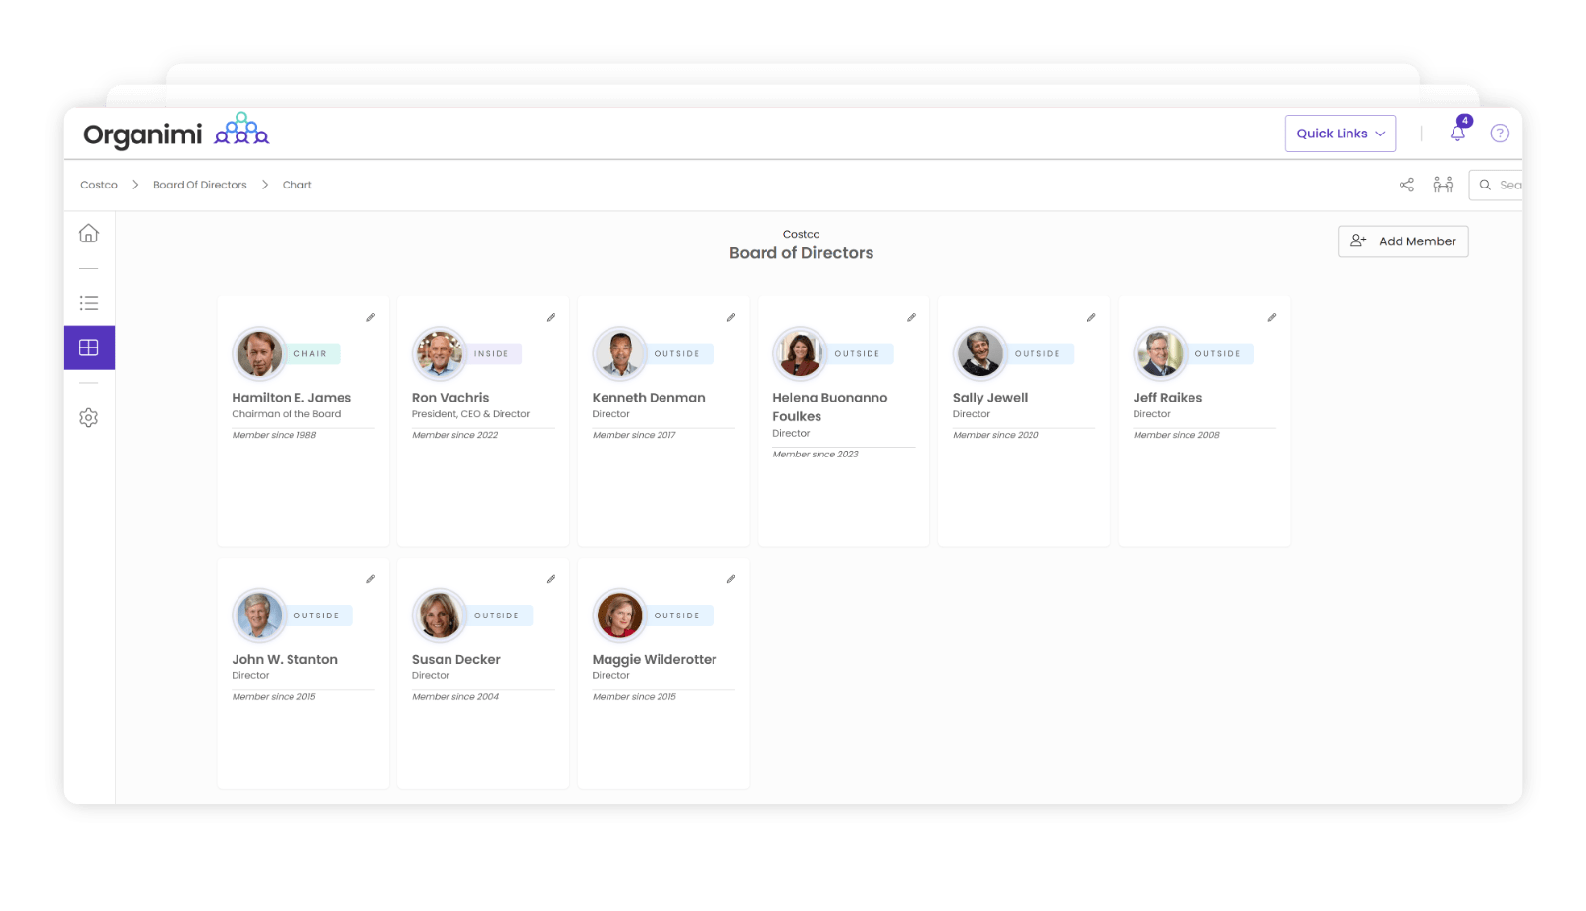Switch to list view icon in sidebar
The height and width of the screenshot is (911, 1586).
[x=88, y=303]
